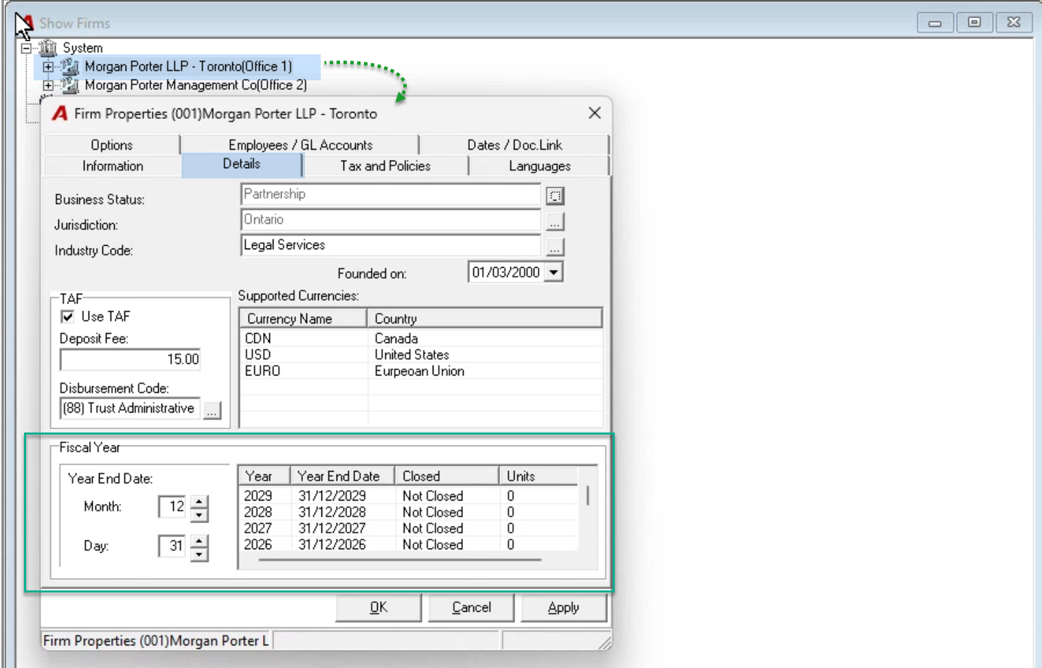
Task: Click the fiscal year list horizontal scrollbar
Action: coord(400,560)
